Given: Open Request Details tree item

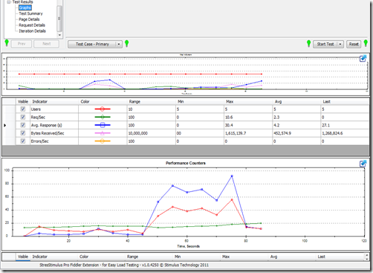Looking at the screenshot, I should click(32, 25).
